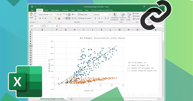The image size is (193, 101).
Task: Switch to the Insert tab
Action: click(x=46, y=10)
